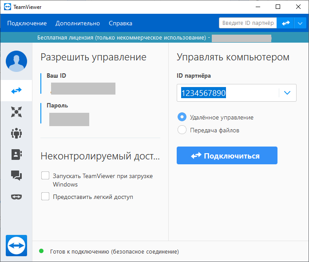This screenshot has height=262, width=309.
Task: Open the Computers & Contacts sidebar icon
Action: click(x=16, y=155)
